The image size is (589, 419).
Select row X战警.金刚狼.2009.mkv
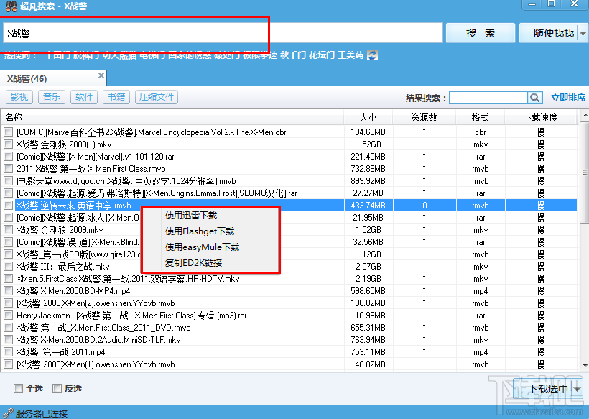pos(289,229)
